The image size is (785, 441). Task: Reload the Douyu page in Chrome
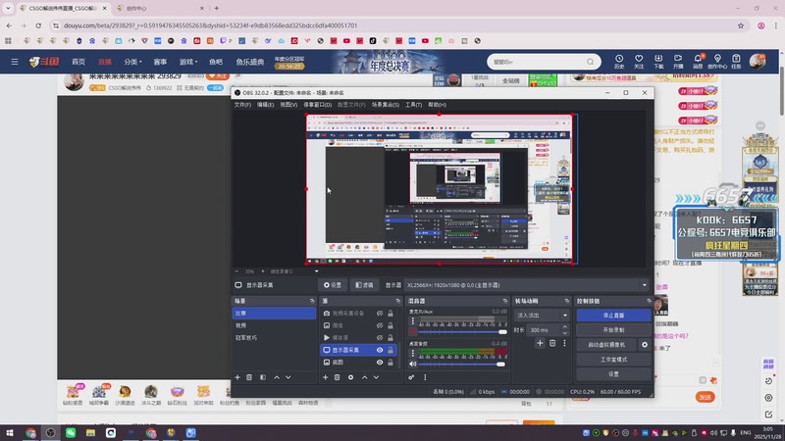tap(38, 25)
